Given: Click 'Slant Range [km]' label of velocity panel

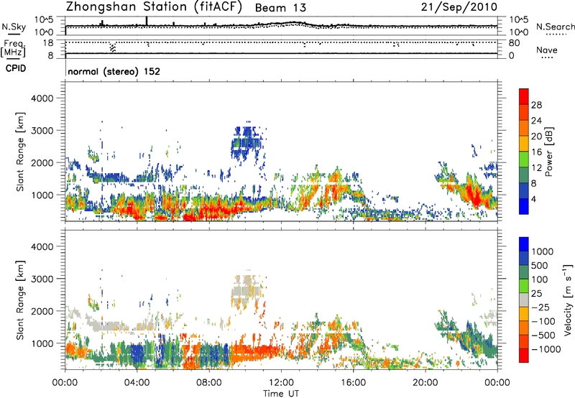Looking at the screenshot, I should click(20, 300).
